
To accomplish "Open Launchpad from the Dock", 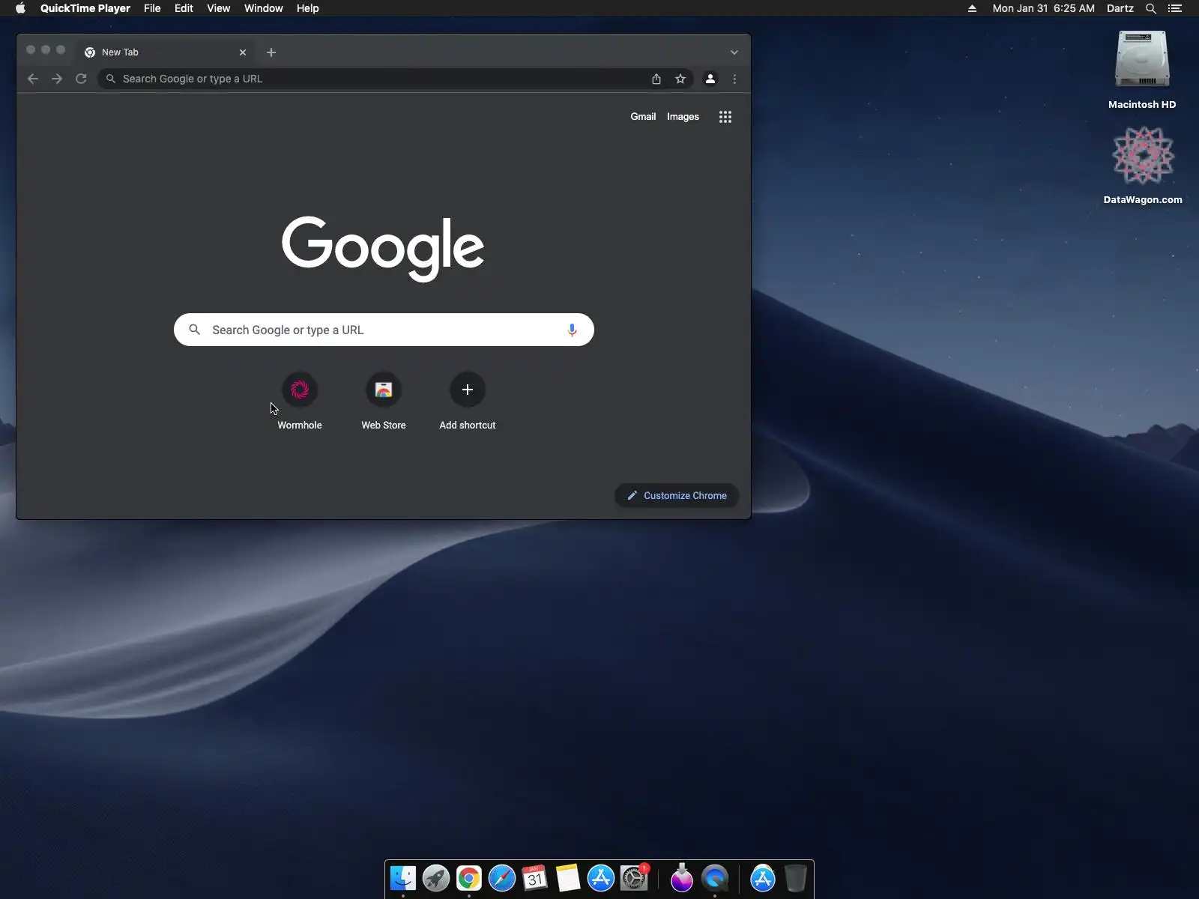I will click(x=436, y=878).
